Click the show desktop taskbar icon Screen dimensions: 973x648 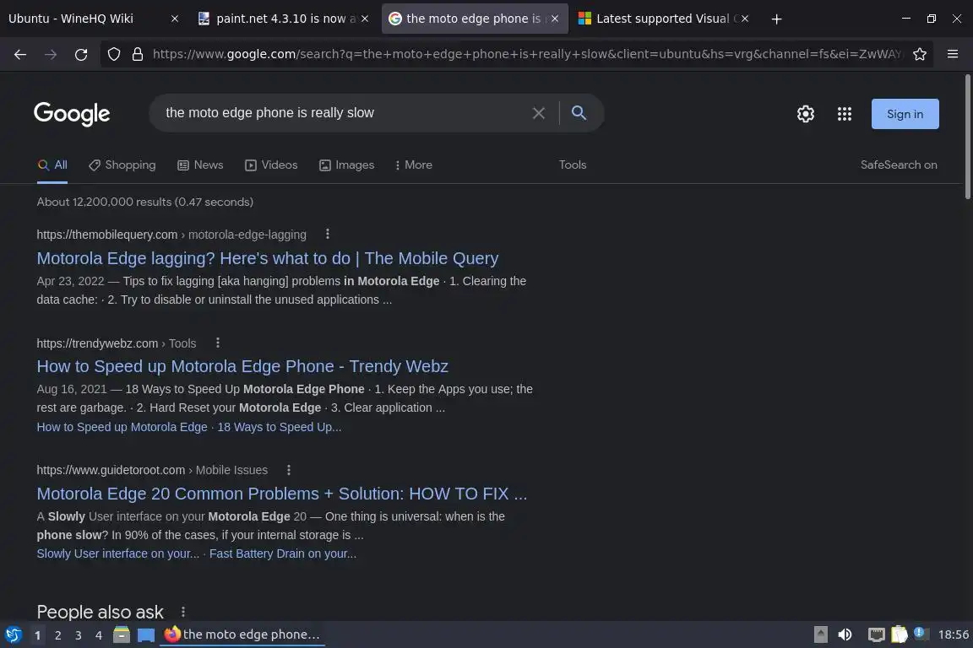coord(146,635)
